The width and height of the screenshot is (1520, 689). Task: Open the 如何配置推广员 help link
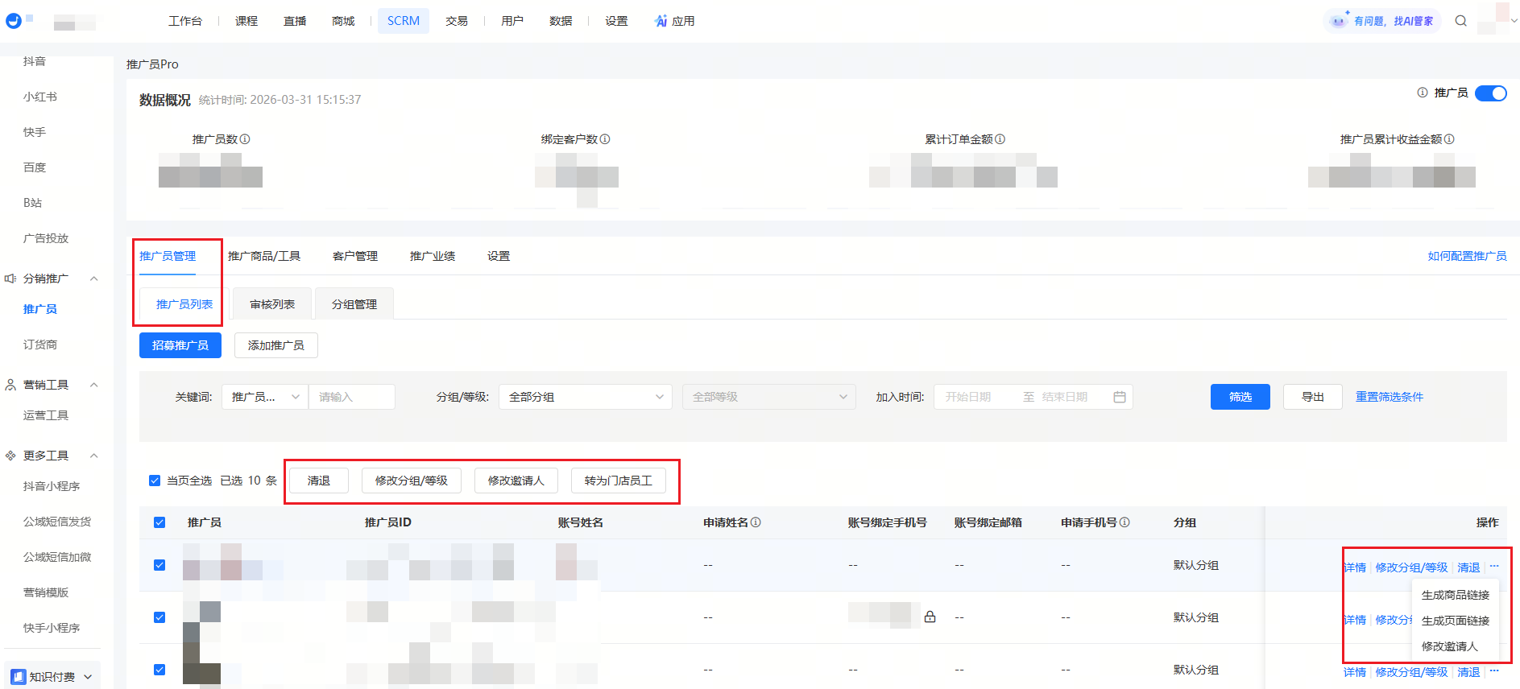click(x=1468, y=256)
